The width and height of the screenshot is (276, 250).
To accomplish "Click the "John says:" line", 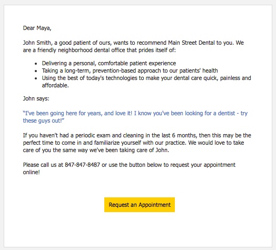I will tap(36, 98).
